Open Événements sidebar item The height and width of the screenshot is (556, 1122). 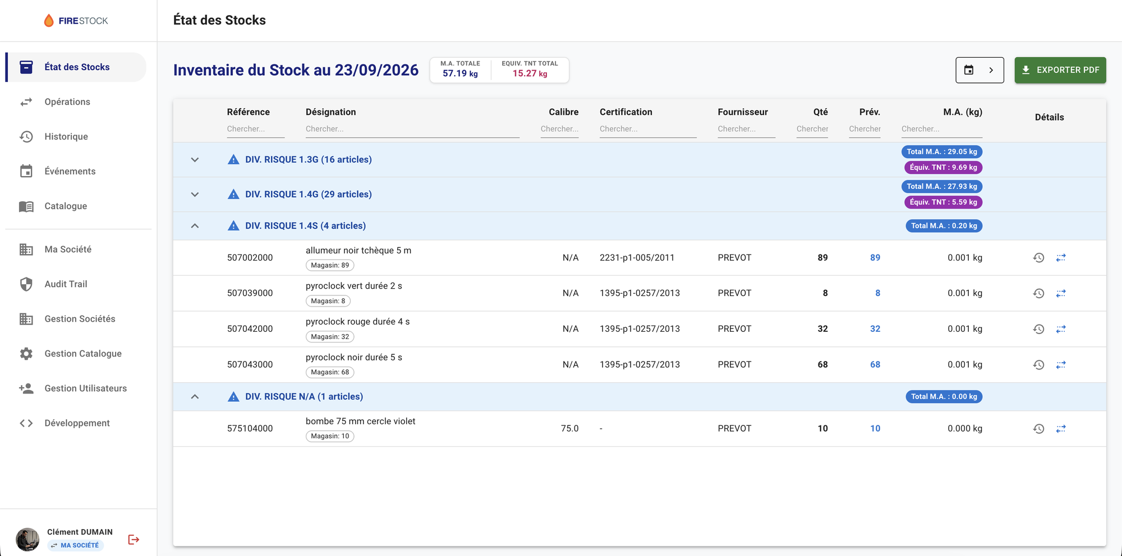coord(76,172)
